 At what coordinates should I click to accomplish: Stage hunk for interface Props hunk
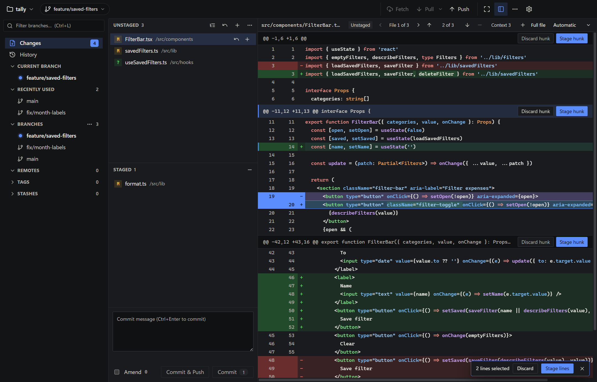(572, 111)
